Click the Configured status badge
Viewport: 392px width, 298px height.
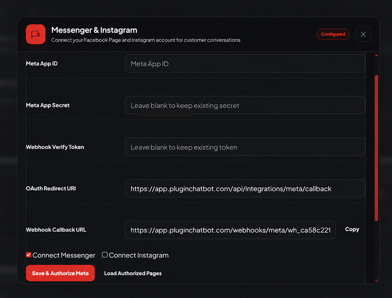tap(333, 34)
